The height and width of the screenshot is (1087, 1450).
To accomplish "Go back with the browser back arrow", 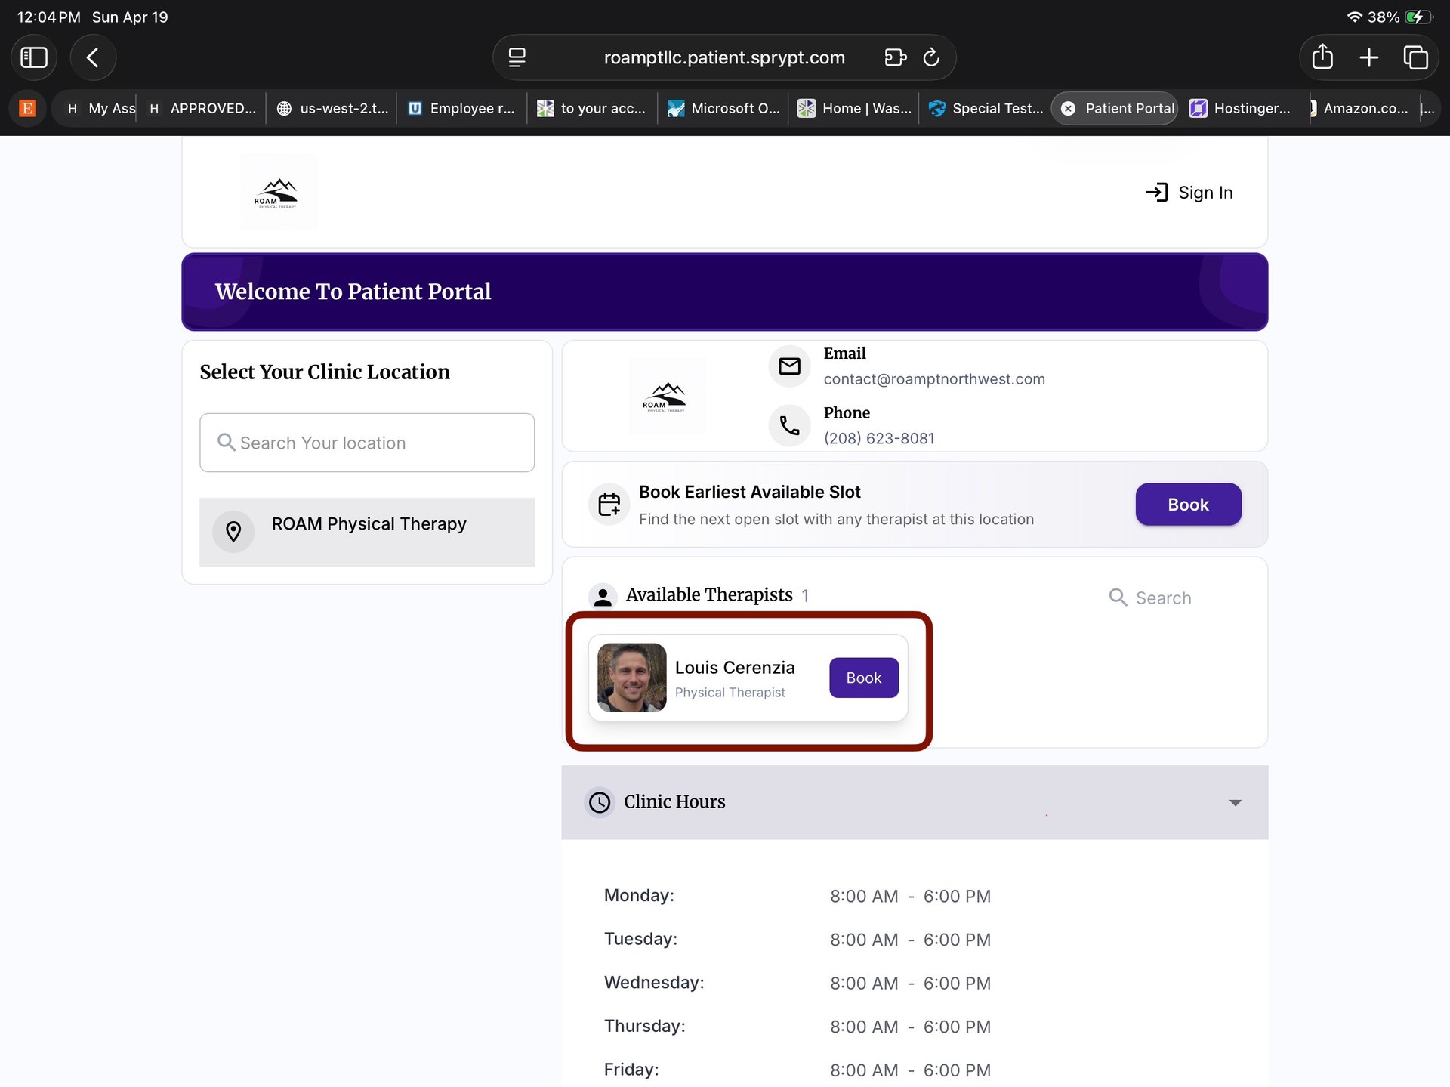I will 93,57.
